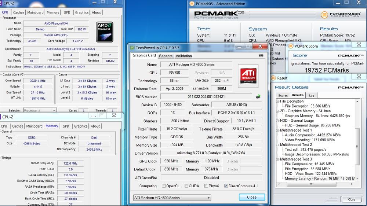Image resolution: width=367 pixels, height=206 pixels.
Task: Click the scroll-down arrow in Result Details
Action: tap(357, 179)
